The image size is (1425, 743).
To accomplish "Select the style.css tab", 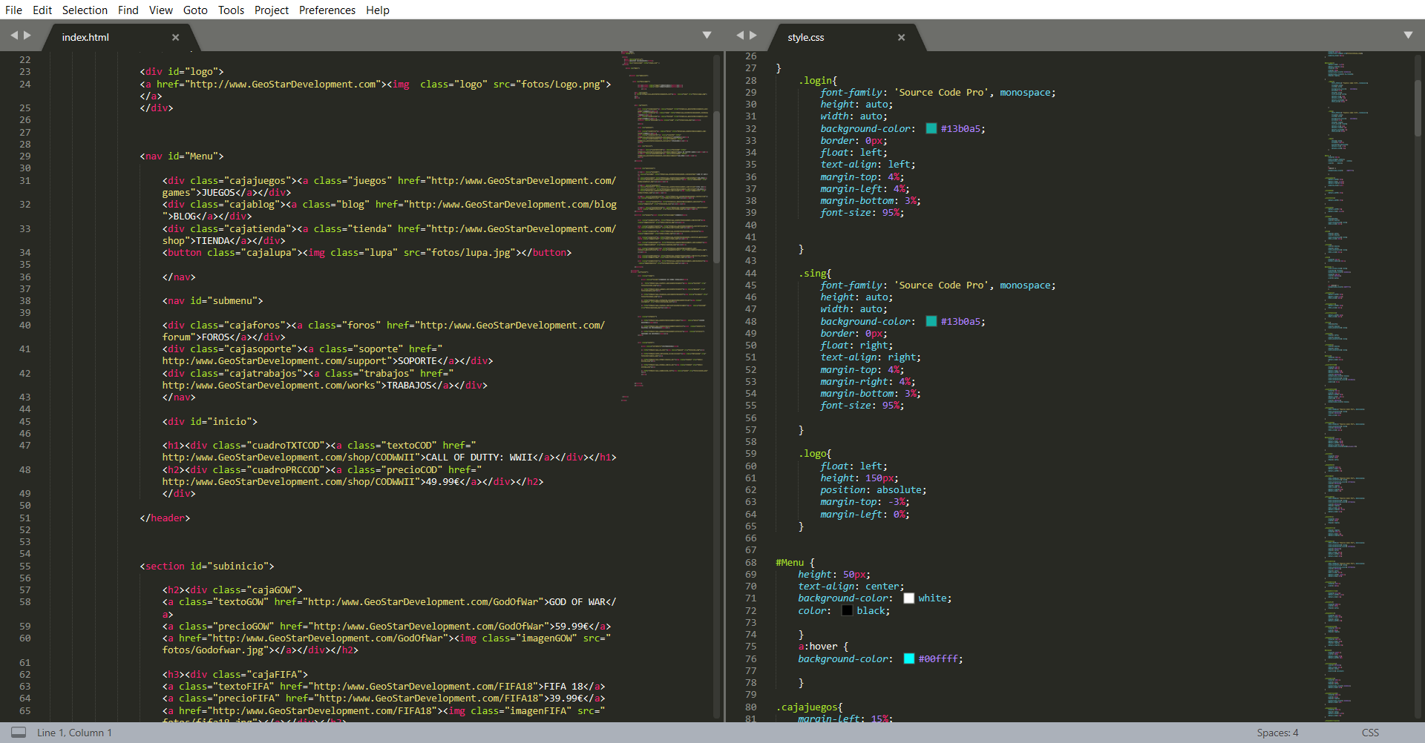I will pos(806,37).
